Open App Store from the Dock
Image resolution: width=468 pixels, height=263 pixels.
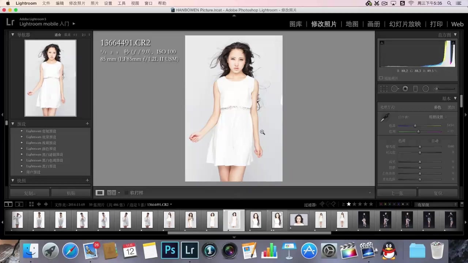pyautogui.click(x=309, y=251)
